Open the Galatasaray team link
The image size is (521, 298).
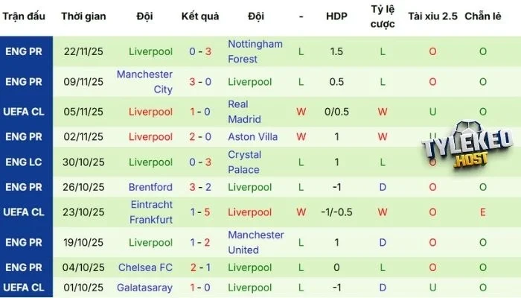[x=145, y=288]
